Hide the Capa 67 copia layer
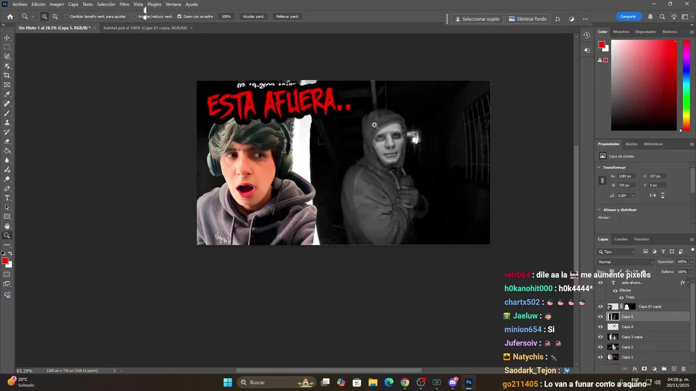The height and width of the screenshot is (391, 696). point(600,306)
